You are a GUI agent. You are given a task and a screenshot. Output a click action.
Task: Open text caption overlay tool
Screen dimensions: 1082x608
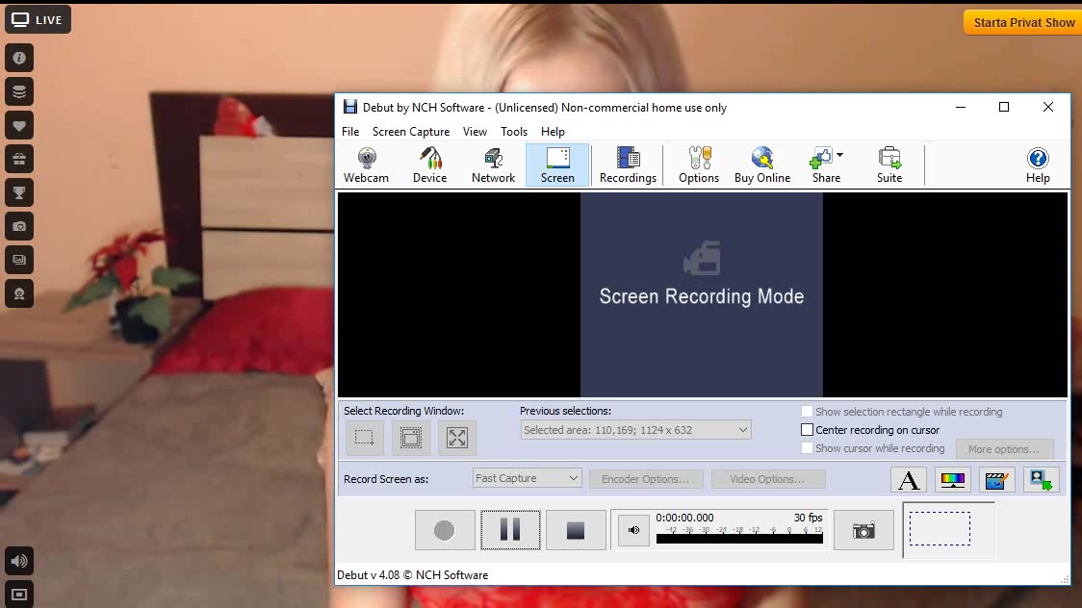coord(908,479)
